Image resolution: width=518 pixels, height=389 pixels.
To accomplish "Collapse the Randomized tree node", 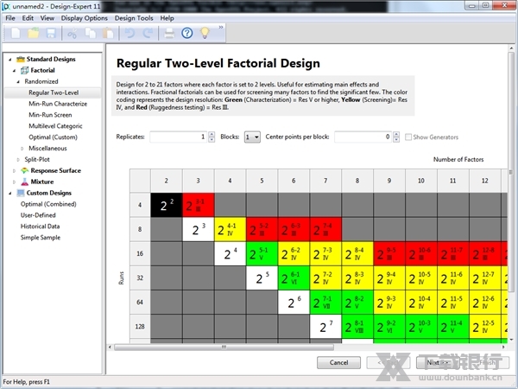I will [x=18, y=82].
